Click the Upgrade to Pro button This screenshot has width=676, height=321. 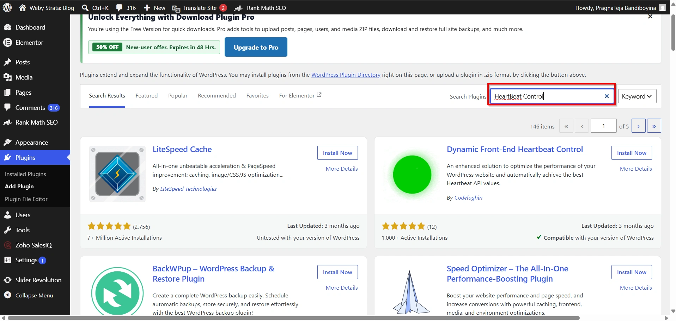[x=256, y=47]
